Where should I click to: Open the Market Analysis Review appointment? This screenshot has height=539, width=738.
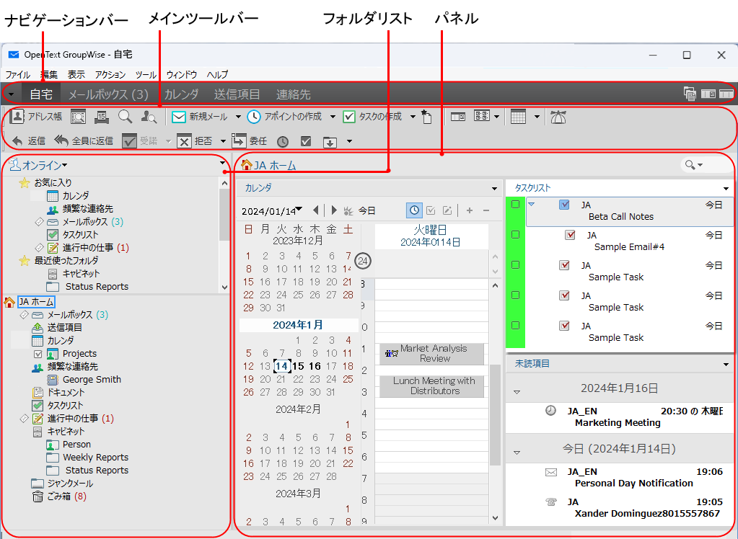tap(431, 354)
